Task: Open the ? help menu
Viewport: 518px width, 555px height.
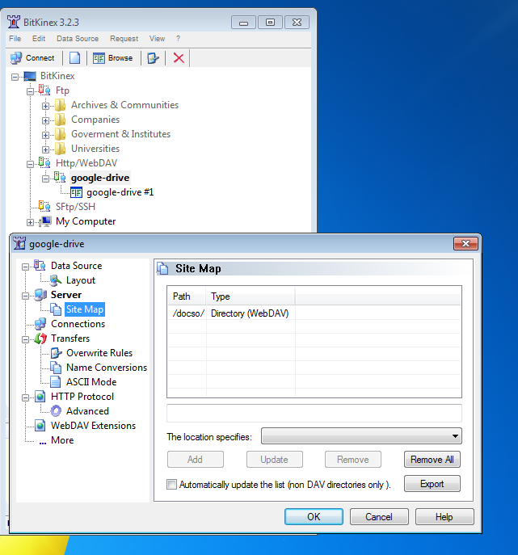Action: pos(178,39)
